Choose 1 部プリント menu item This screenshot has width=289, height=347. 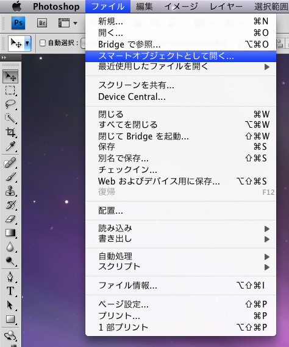click(x=181, y=328)
